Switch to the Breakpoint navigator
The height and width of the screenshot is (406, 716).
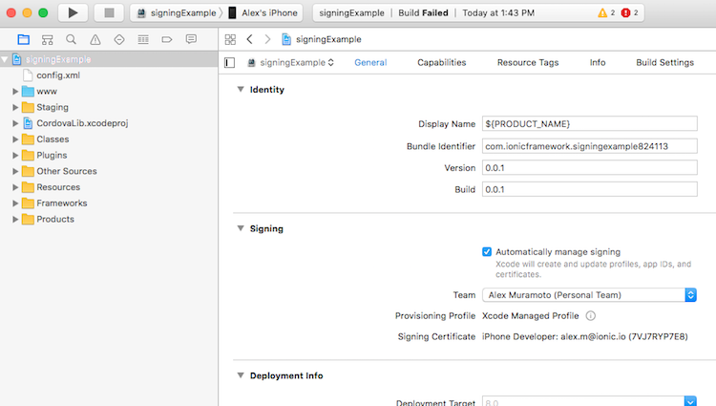click(167, 39)
